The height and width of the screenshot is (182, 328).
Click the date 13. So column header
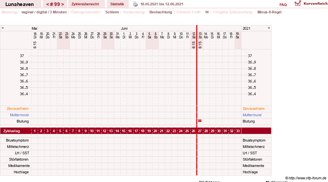pos(200,35)
